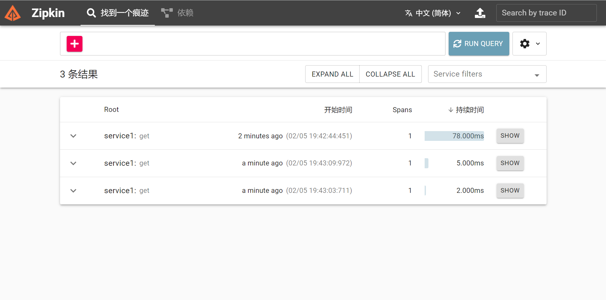The width and height of the screenshot is (606, 300).
Task: Switch to the 找到一个痕迹 tab
Action: pyautogui.click(x=117, y=13)
